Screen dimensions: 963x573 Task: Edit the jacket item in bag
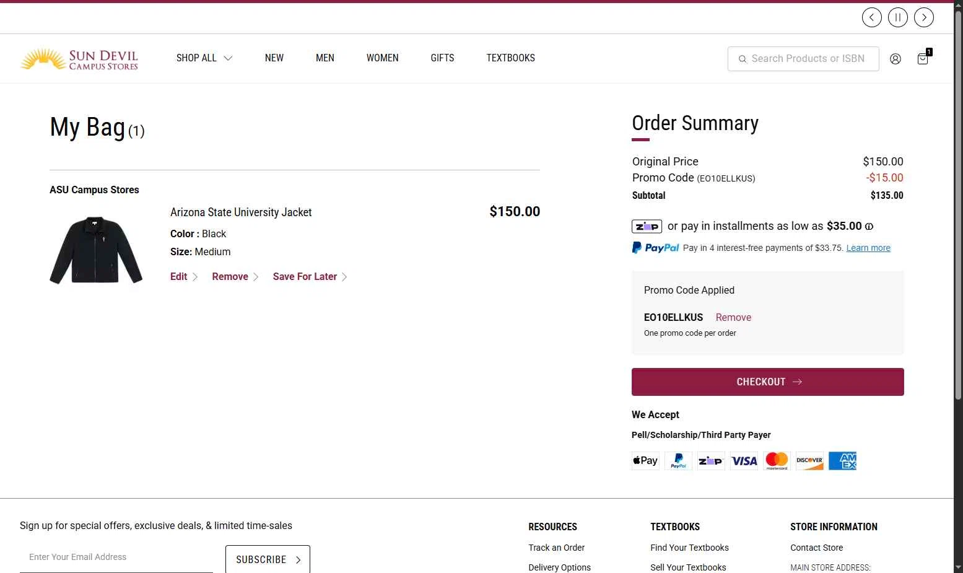[184, 277]
